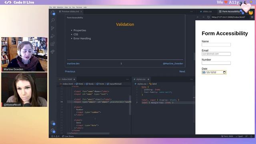Click the browser preview forward arrow

pos(203,17)
